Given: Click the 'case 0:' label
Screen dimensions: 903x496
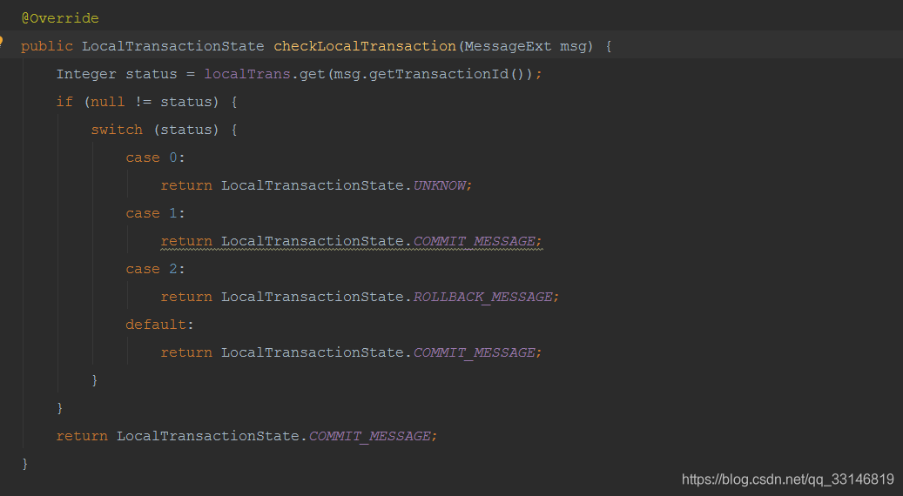Looking at the screenshot, I should tap(156, 158).
